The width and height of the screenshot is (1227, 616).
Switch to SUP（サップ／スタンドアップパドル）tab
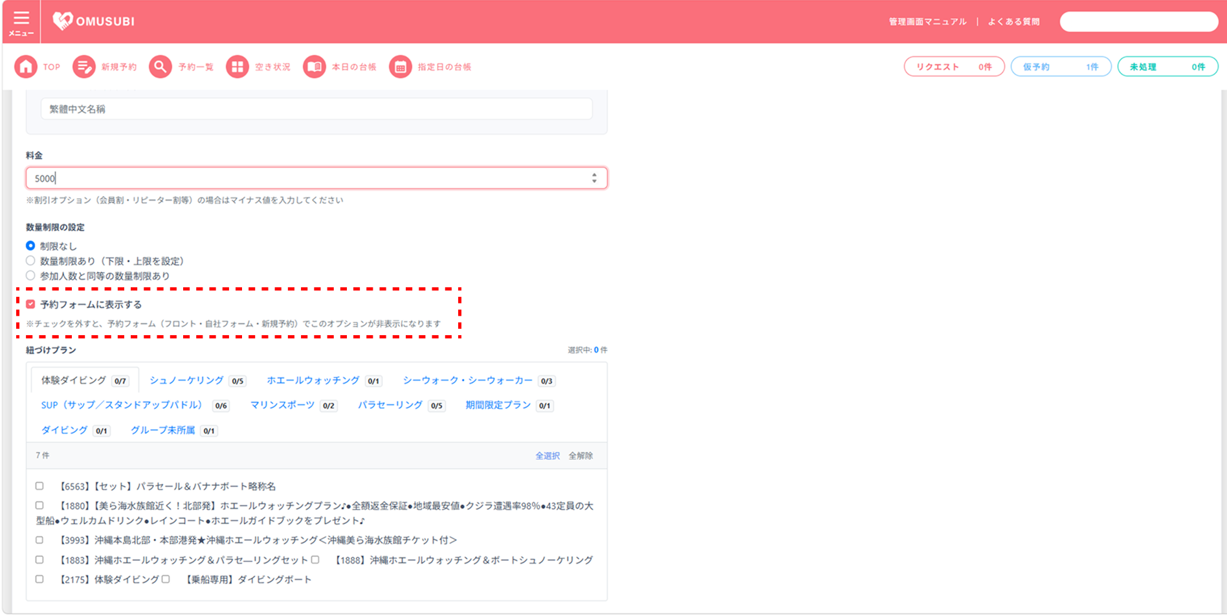(135, 405)
